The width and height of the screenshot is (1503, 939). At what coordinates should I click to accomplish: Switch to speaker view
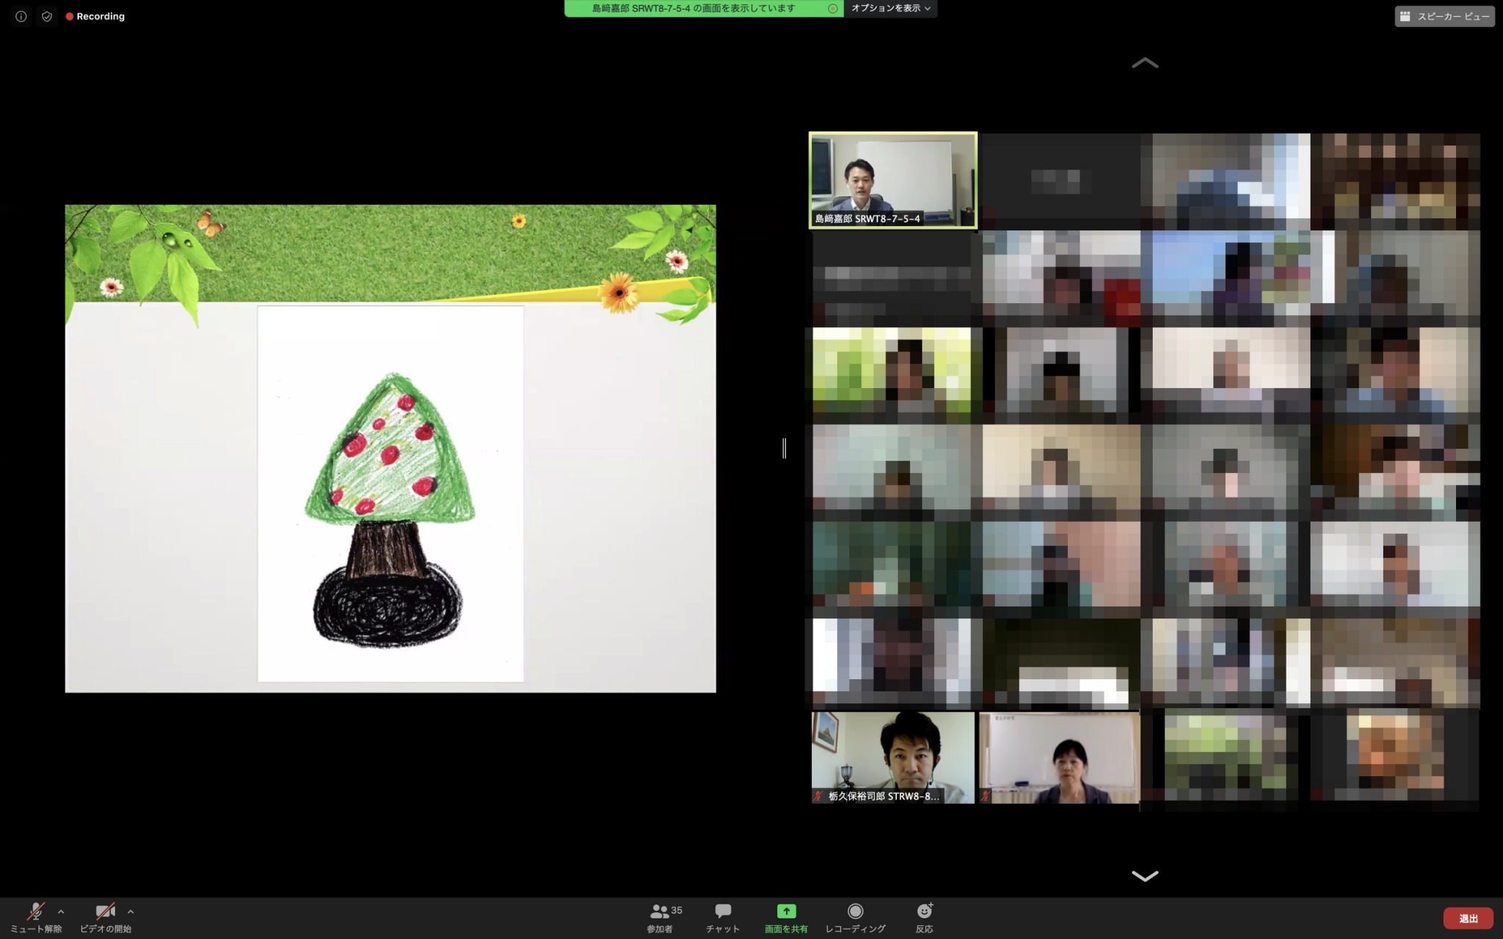[x=1444, y=16]
